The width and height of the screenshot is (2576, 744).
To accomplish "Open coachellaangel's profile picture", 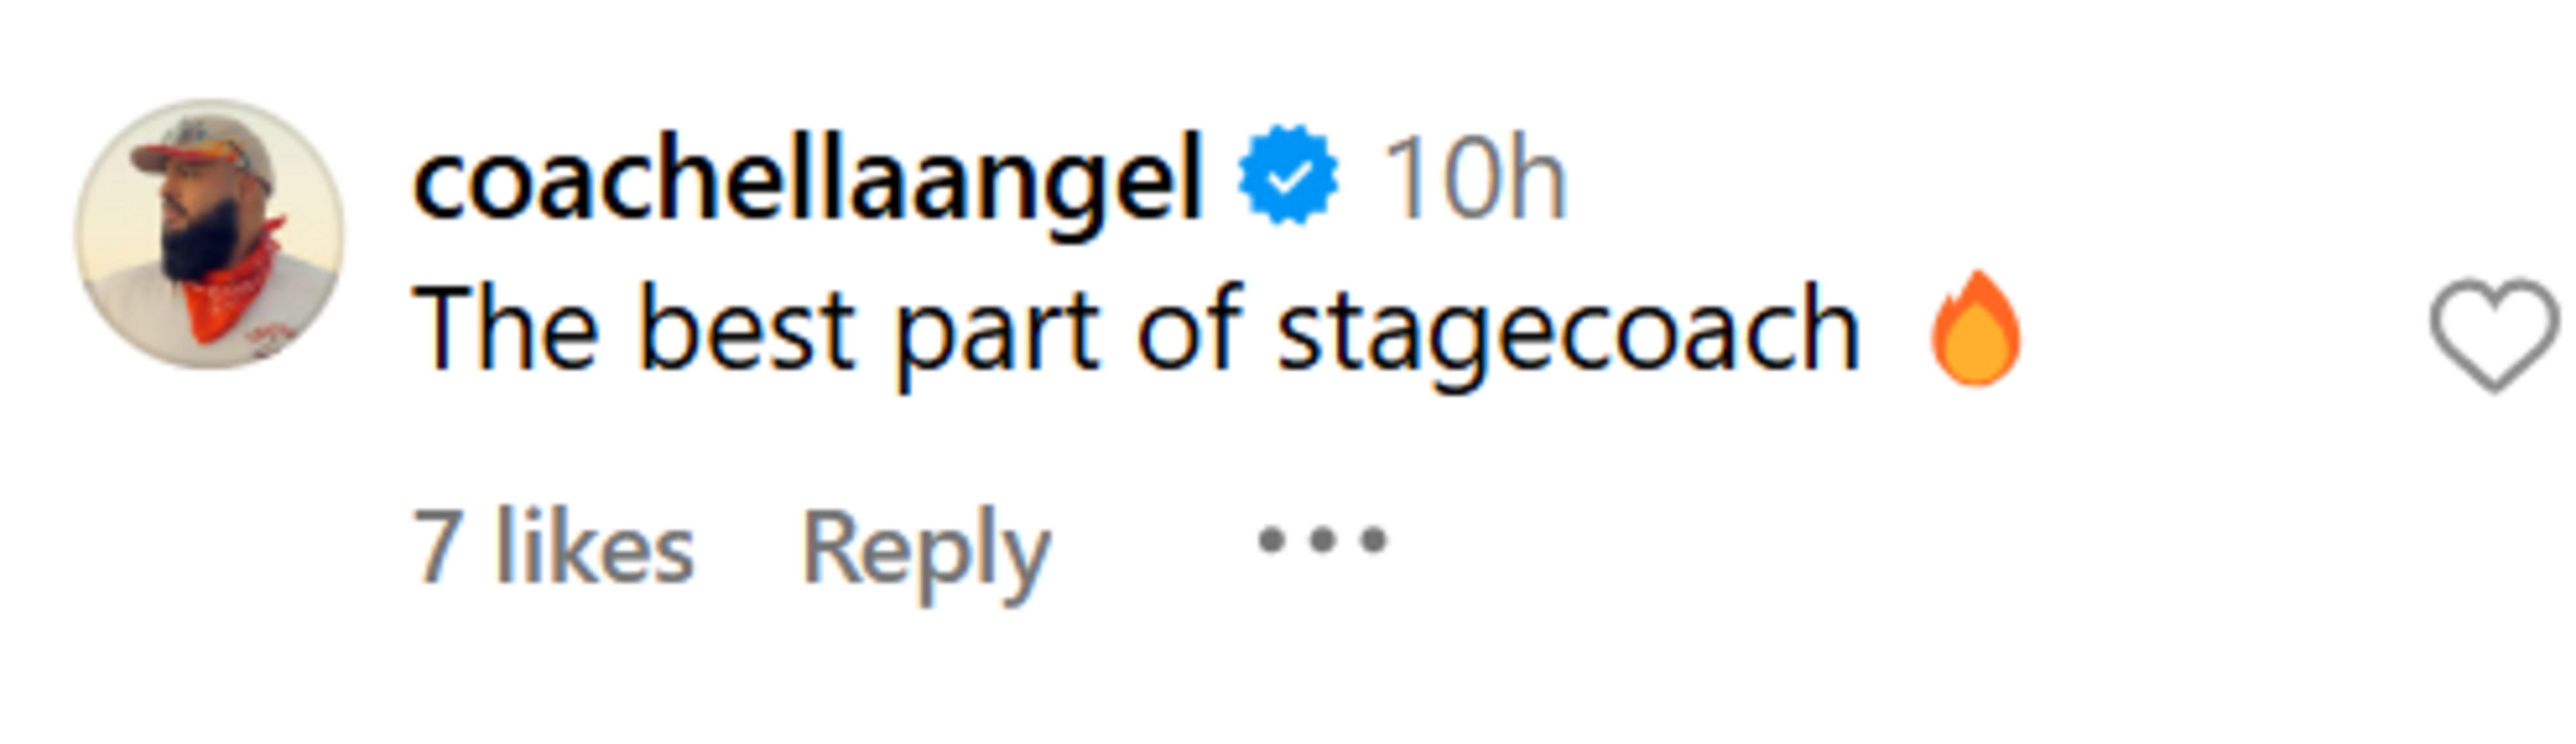I will pos(210,234).
